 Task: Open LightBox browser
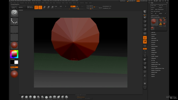tap(22, 7)
